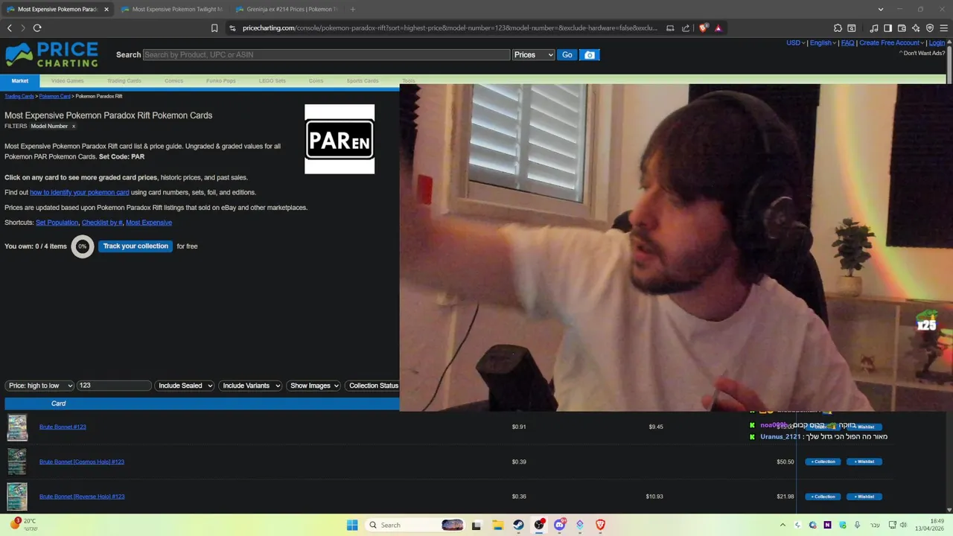The width and height of the screenshot is (953, 536).
Task: Open 'Price: high to low' sort dropdown
Action: click(39, 386)
